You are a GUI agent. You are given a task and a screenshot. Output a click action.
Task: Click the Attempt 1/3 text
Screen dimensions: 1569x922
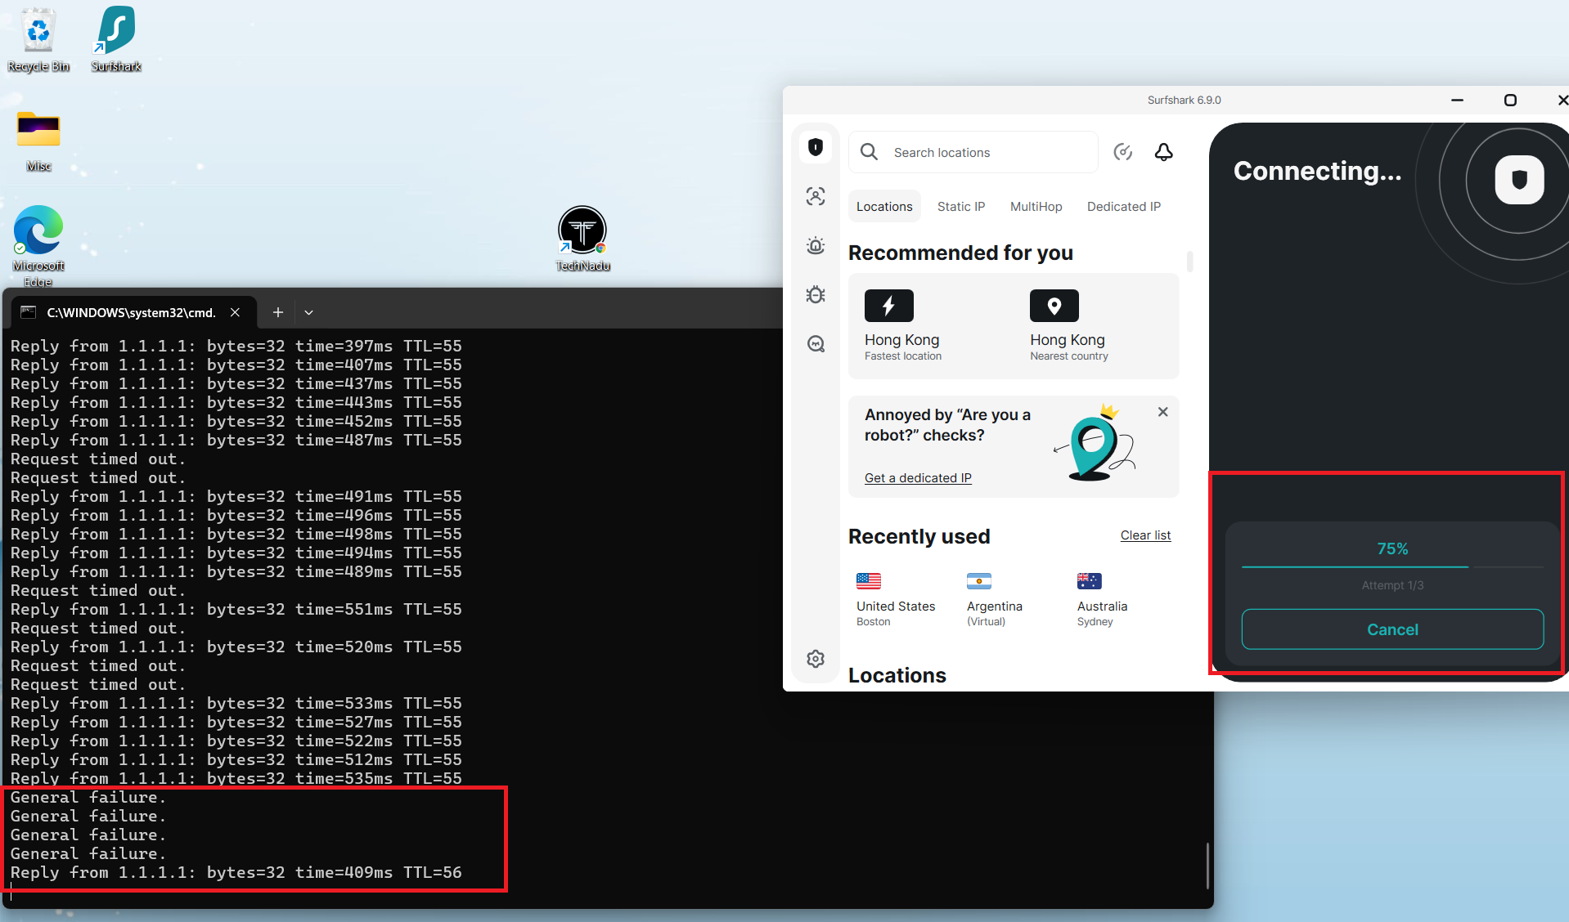[x=1392, y=585]
